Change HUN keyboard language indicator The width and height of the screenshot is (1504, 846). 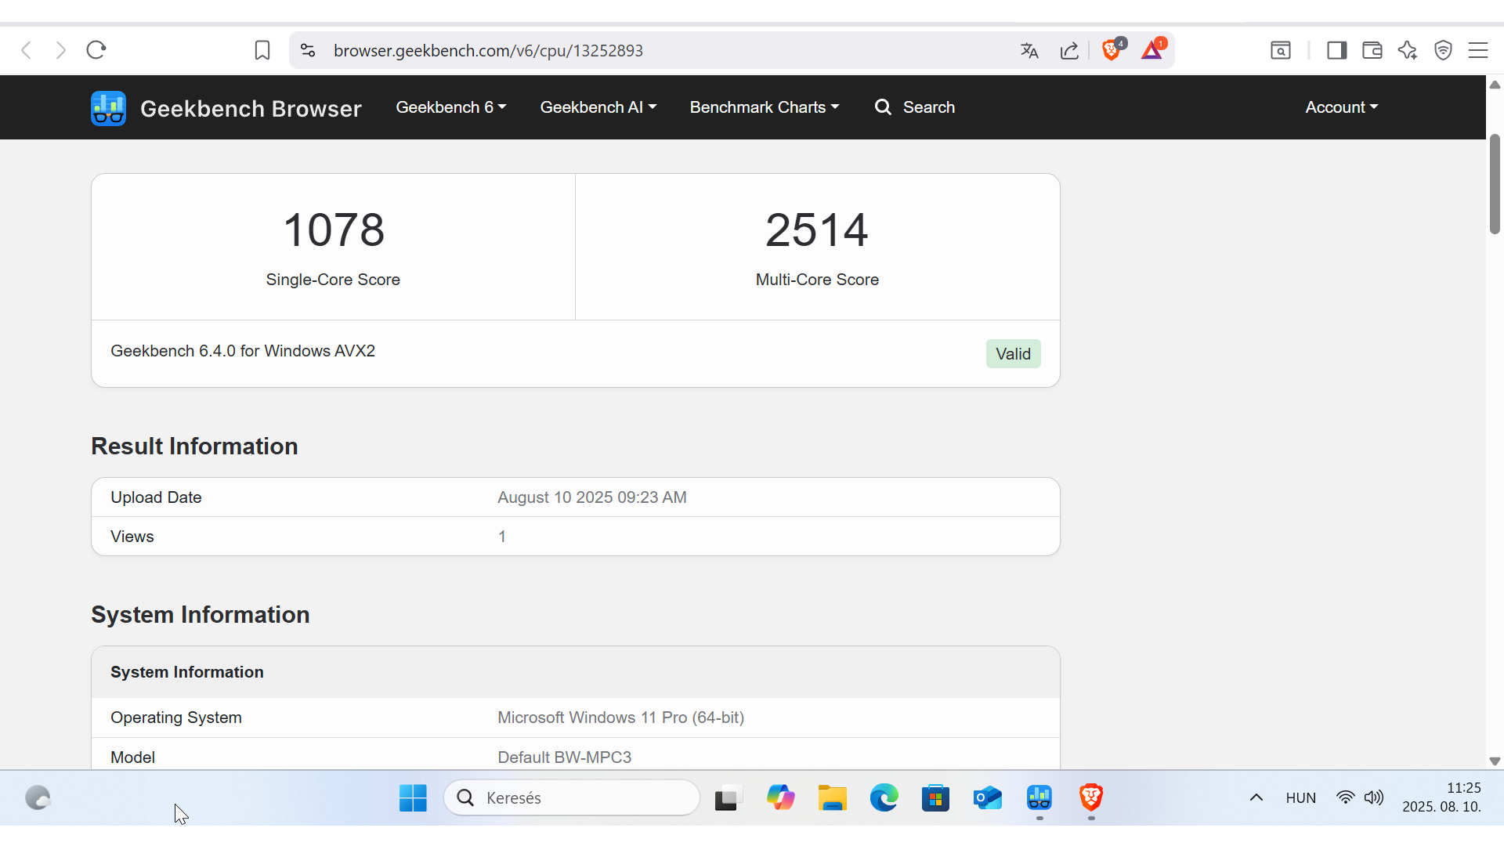point(1301,797)
